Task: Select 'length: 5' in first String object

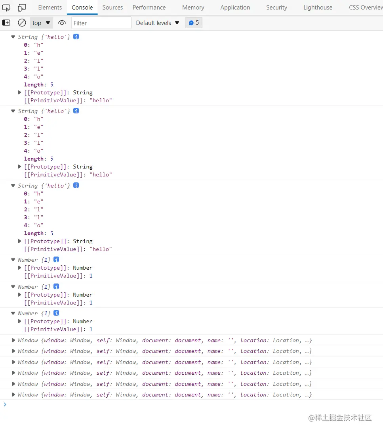Action: [38, 84]
